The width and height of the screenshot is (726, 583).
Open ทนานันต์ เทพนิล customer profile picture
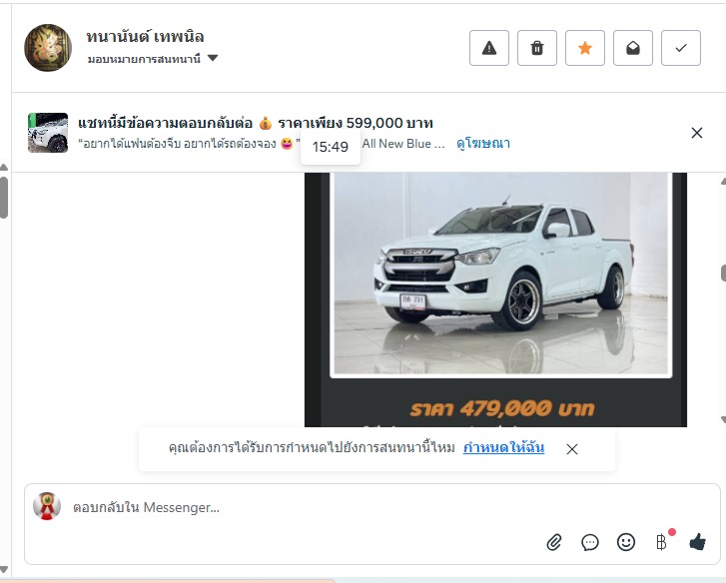[x=48, y=48]
